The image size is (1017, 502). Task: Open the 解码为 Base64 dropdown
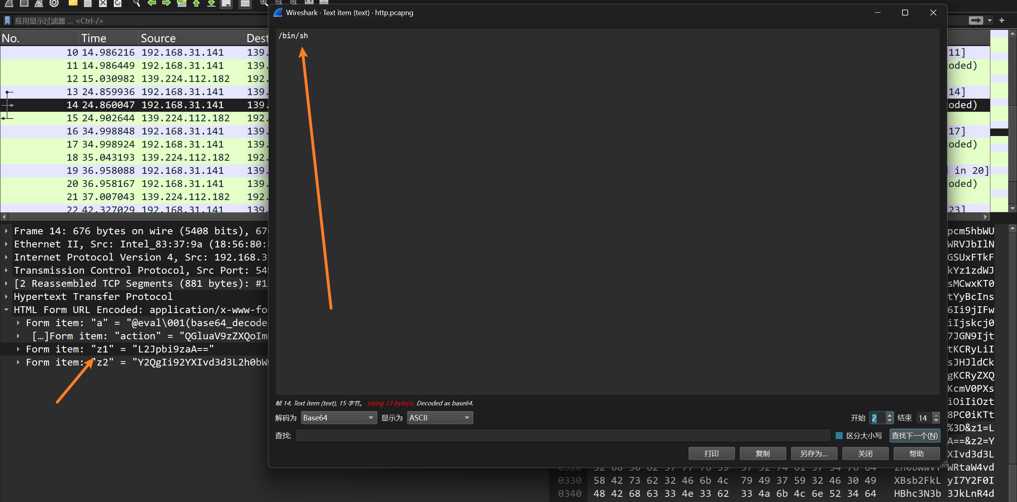338,418
